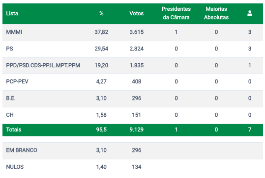Select the MMMI list row

133,32
